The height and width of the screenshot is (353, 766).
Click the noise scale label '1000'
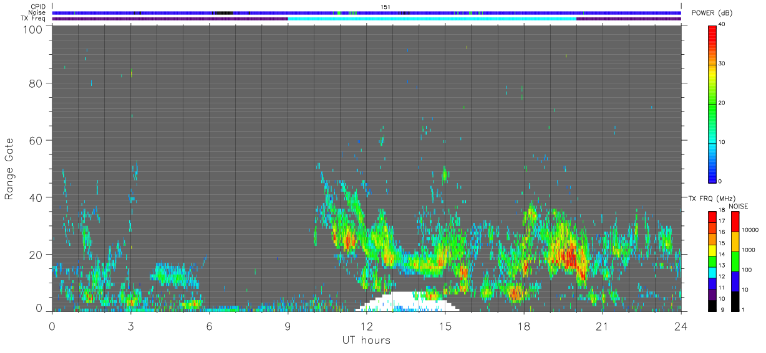[x=749, y=250]
